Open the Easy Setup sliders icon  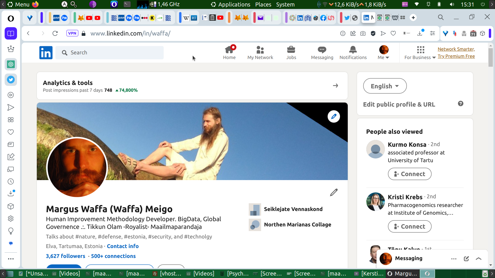[x=433, y=33]
